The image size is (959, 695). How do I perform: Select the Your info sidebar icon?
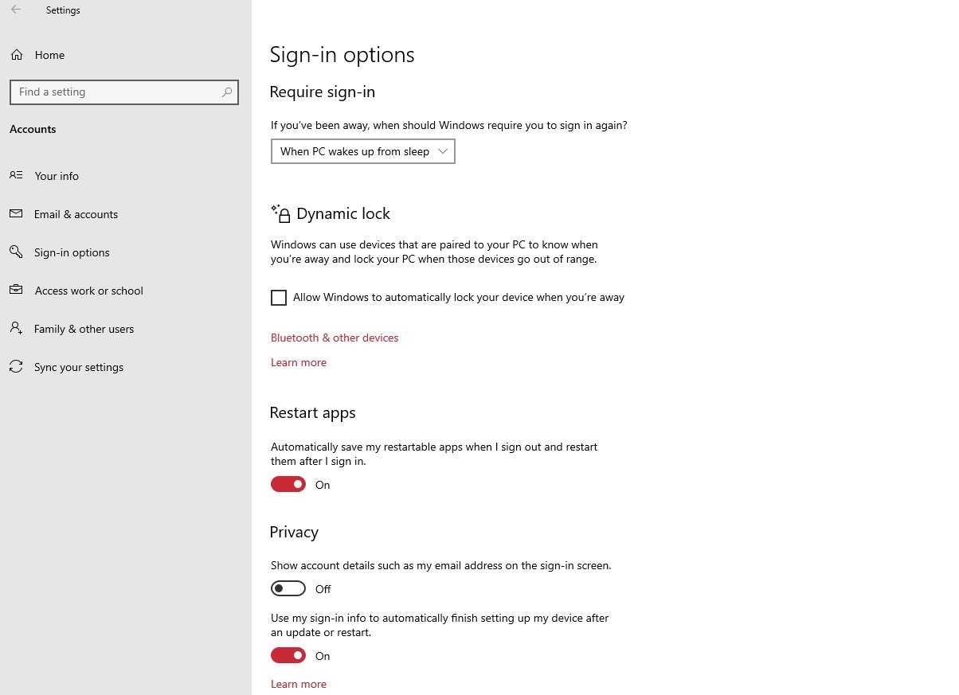[16, 176]
